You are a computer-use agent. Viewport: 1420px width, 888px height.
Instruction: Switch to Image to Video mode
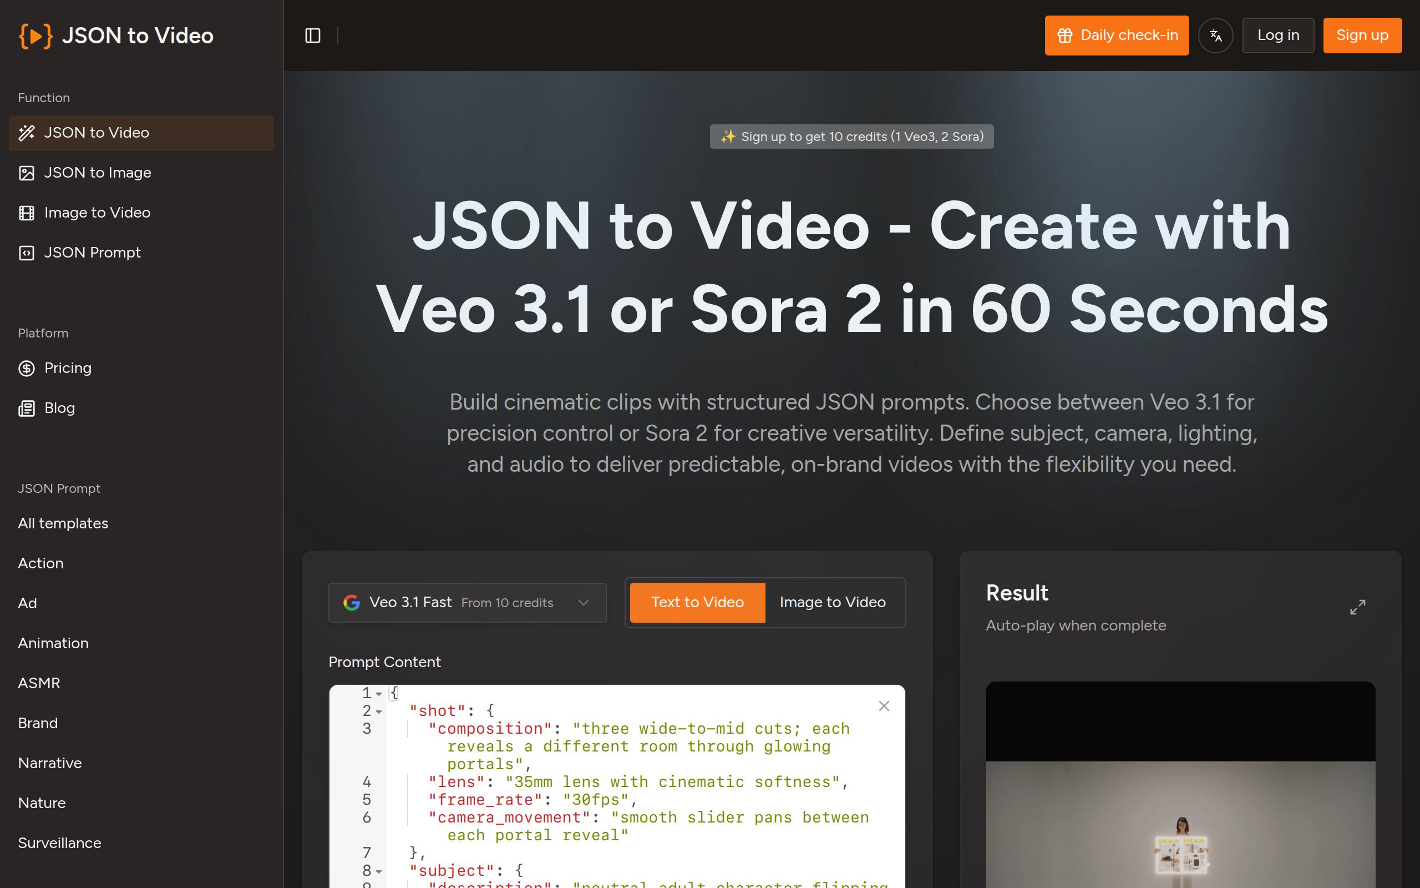832,603
